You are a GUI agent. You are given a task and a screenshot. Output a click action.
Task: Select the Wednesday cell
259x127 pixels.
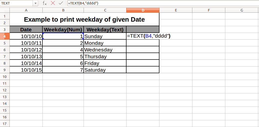pyautogui.click(x=105, y=50)
